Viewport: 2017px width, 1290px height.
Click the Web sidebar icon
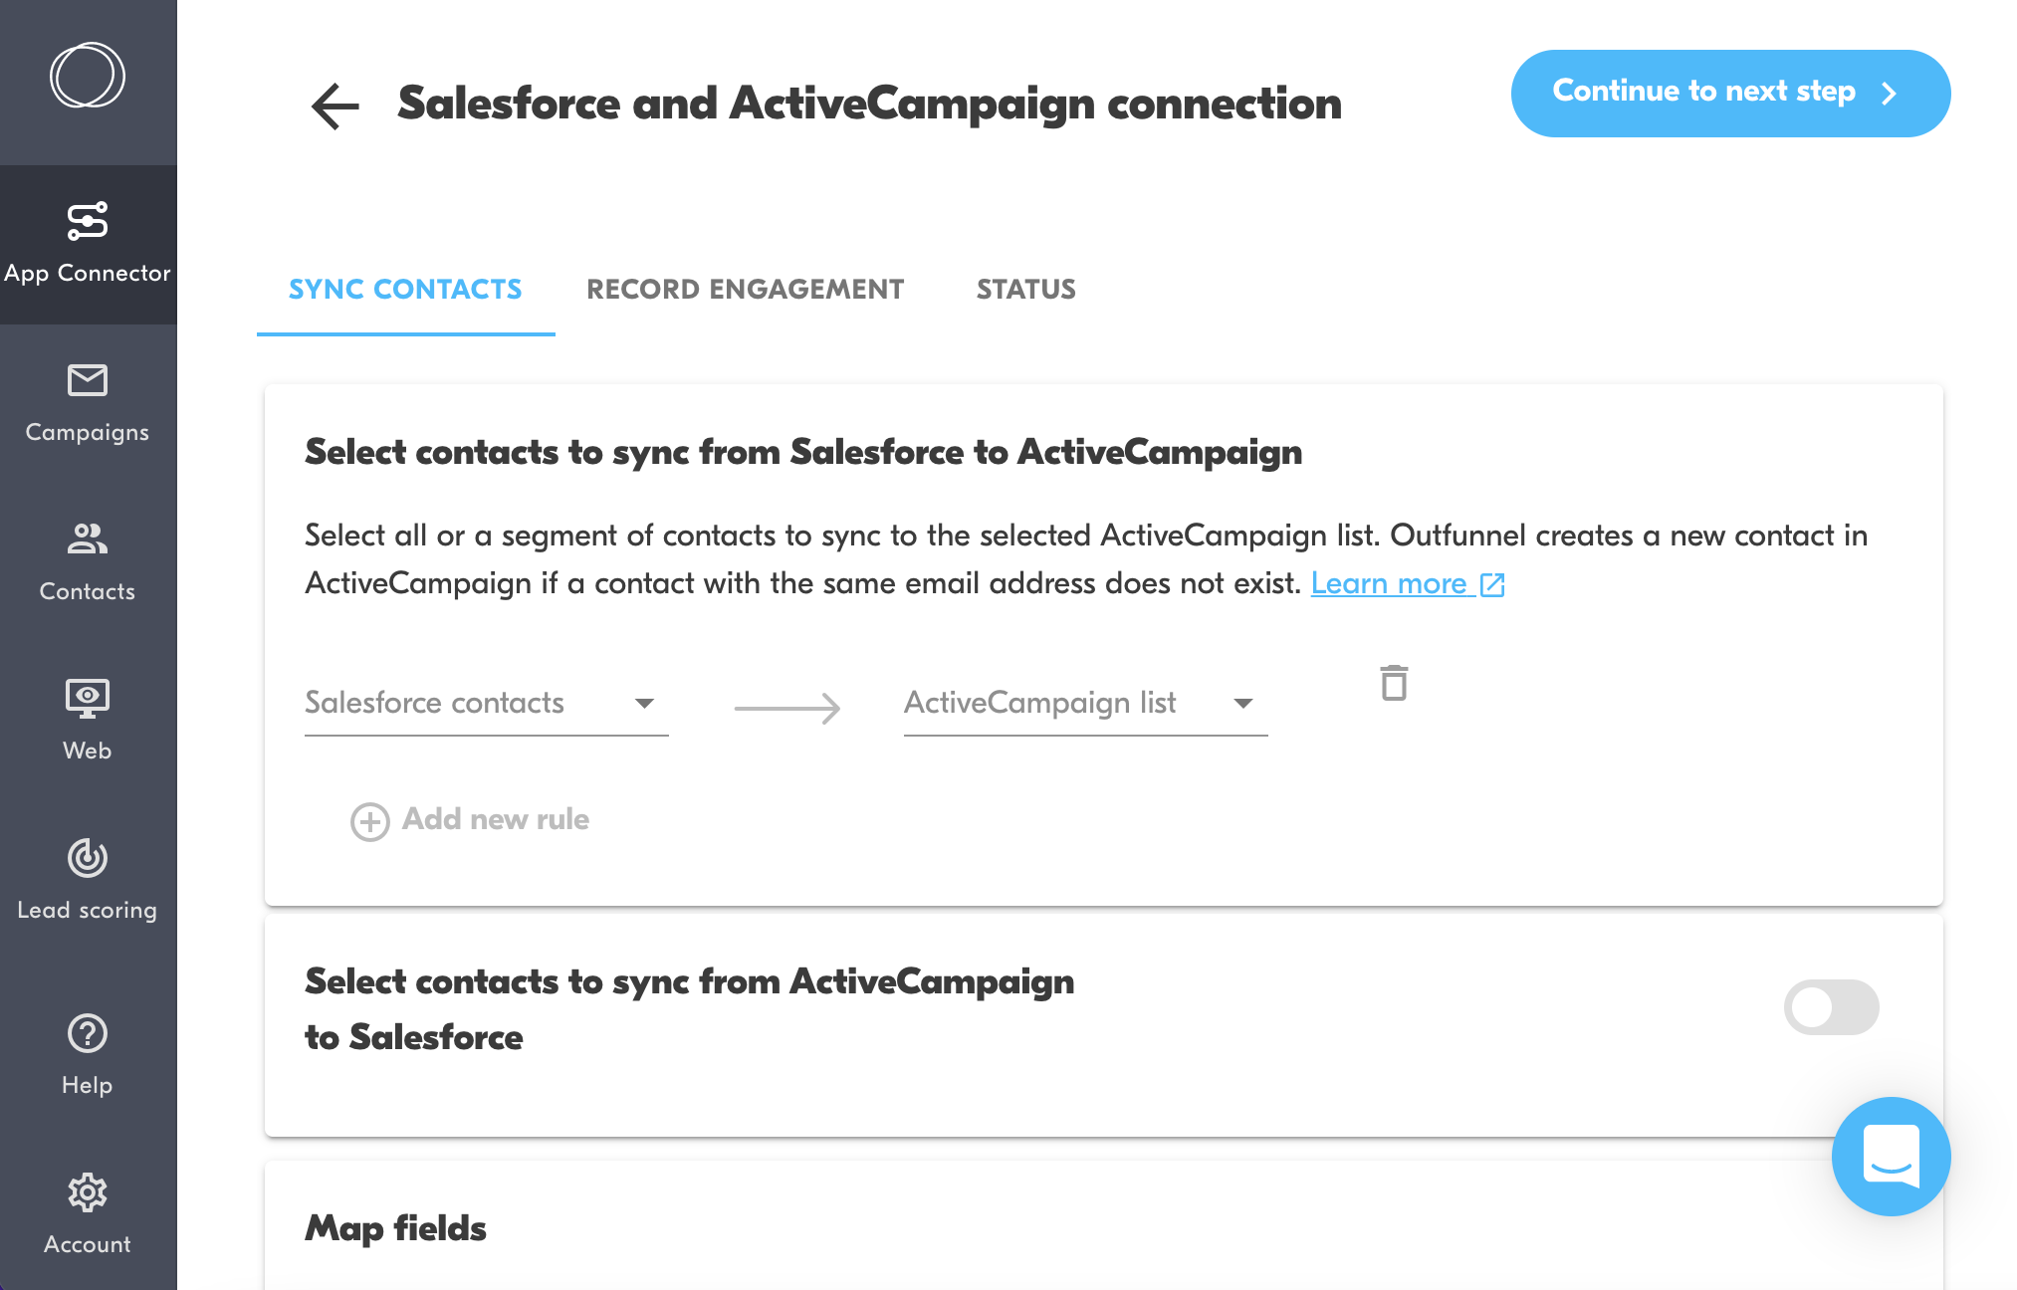point(87,719)
